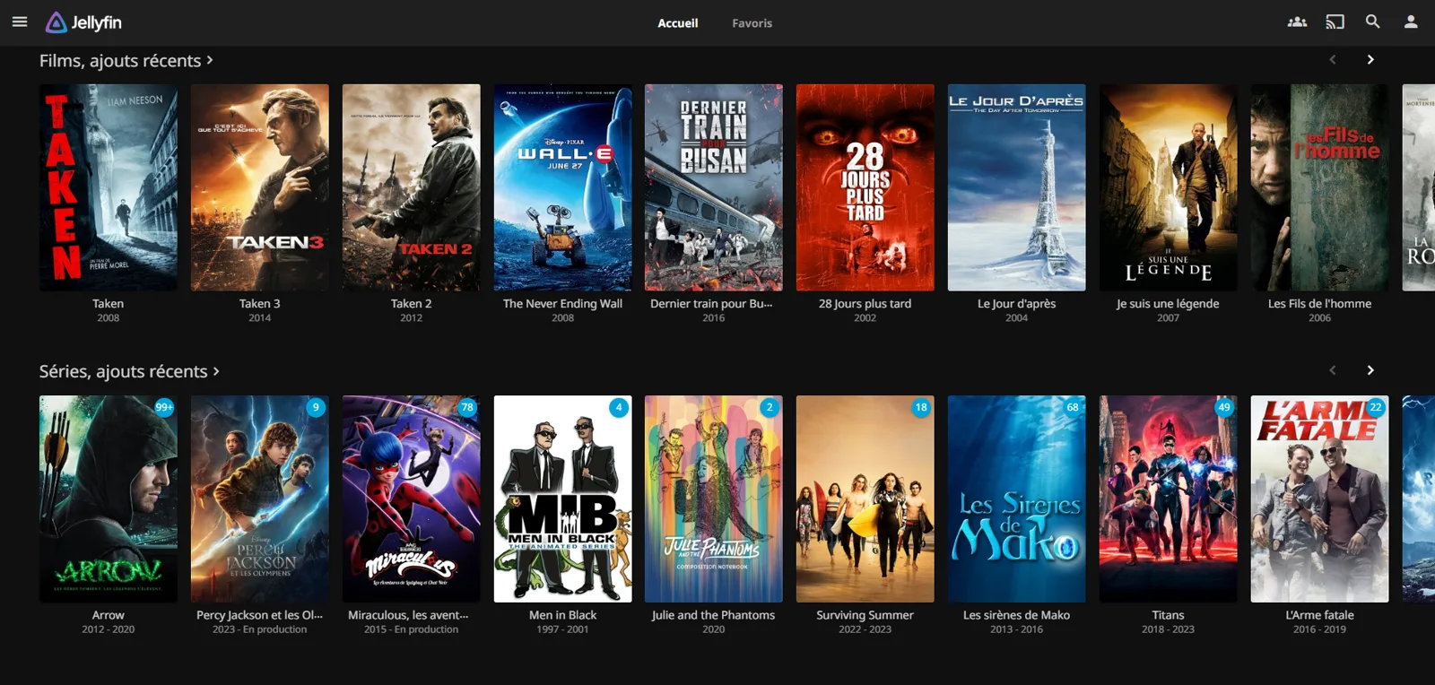
Task: Go to previous page of recent series
Action: tap(1333, 370)
